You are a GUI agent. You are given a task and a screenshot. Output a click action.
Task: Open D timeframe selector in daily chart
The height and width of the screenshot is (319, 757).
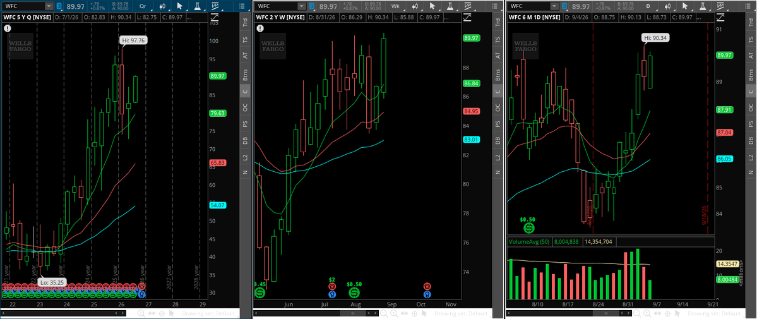(648, 6)
